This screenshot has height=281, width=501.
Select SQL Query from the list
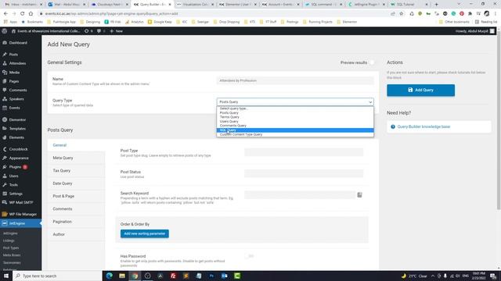295,130
